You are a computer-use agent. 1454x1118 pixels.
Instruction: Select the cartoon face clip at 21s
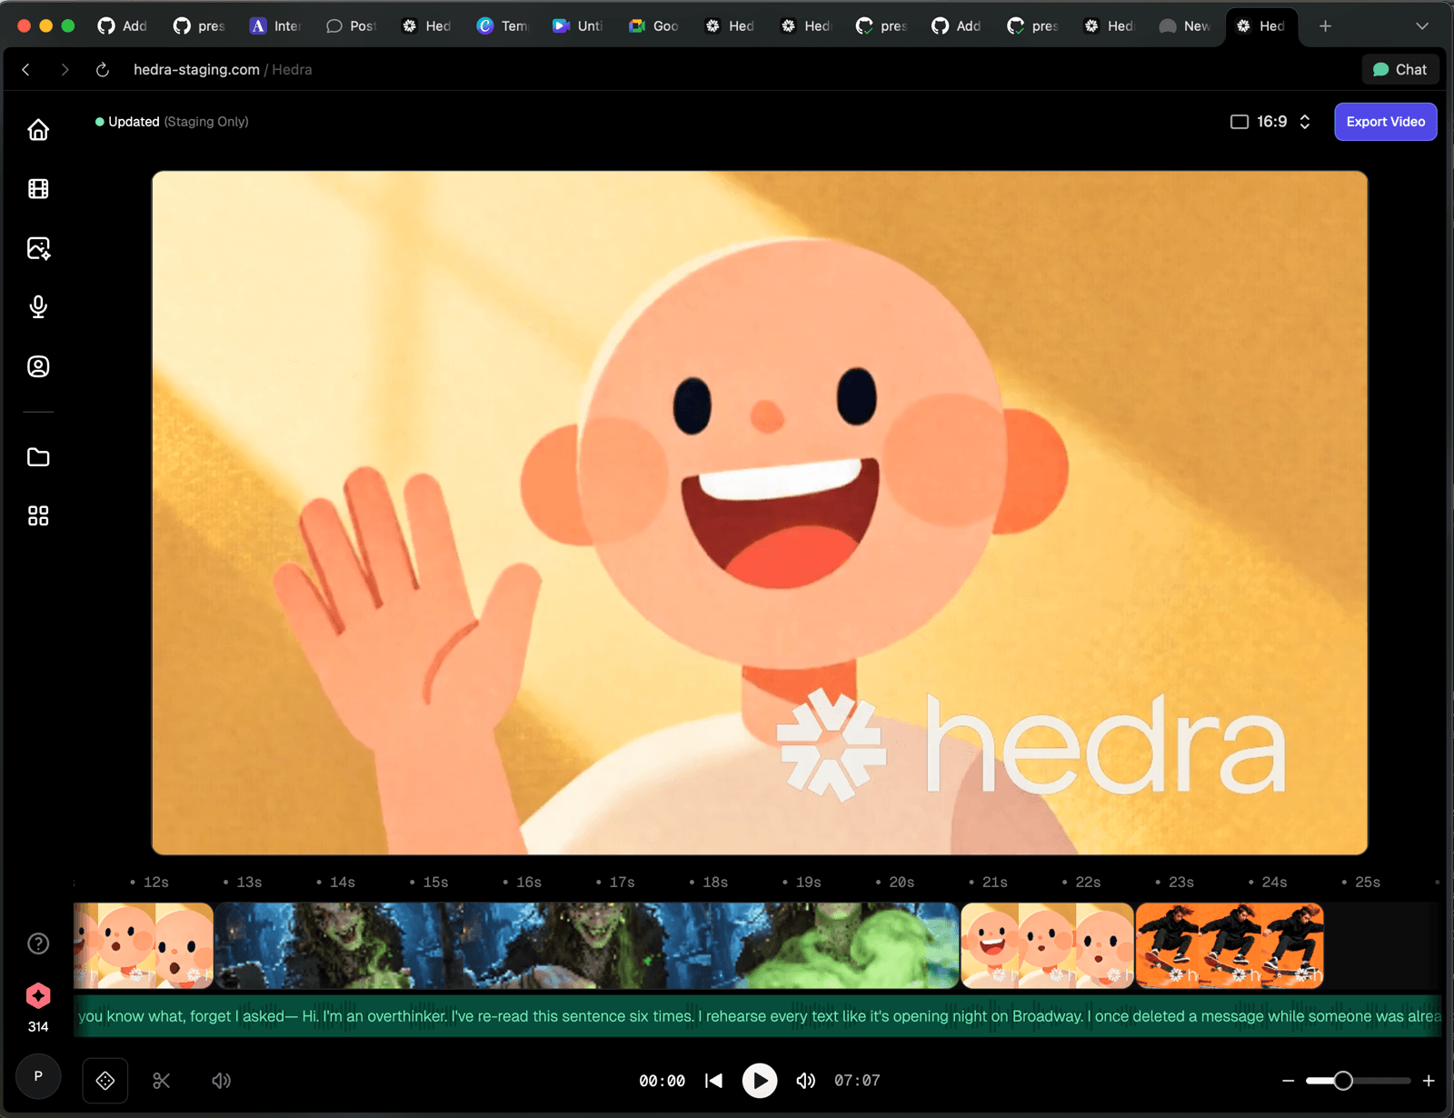pos(1047,945)
